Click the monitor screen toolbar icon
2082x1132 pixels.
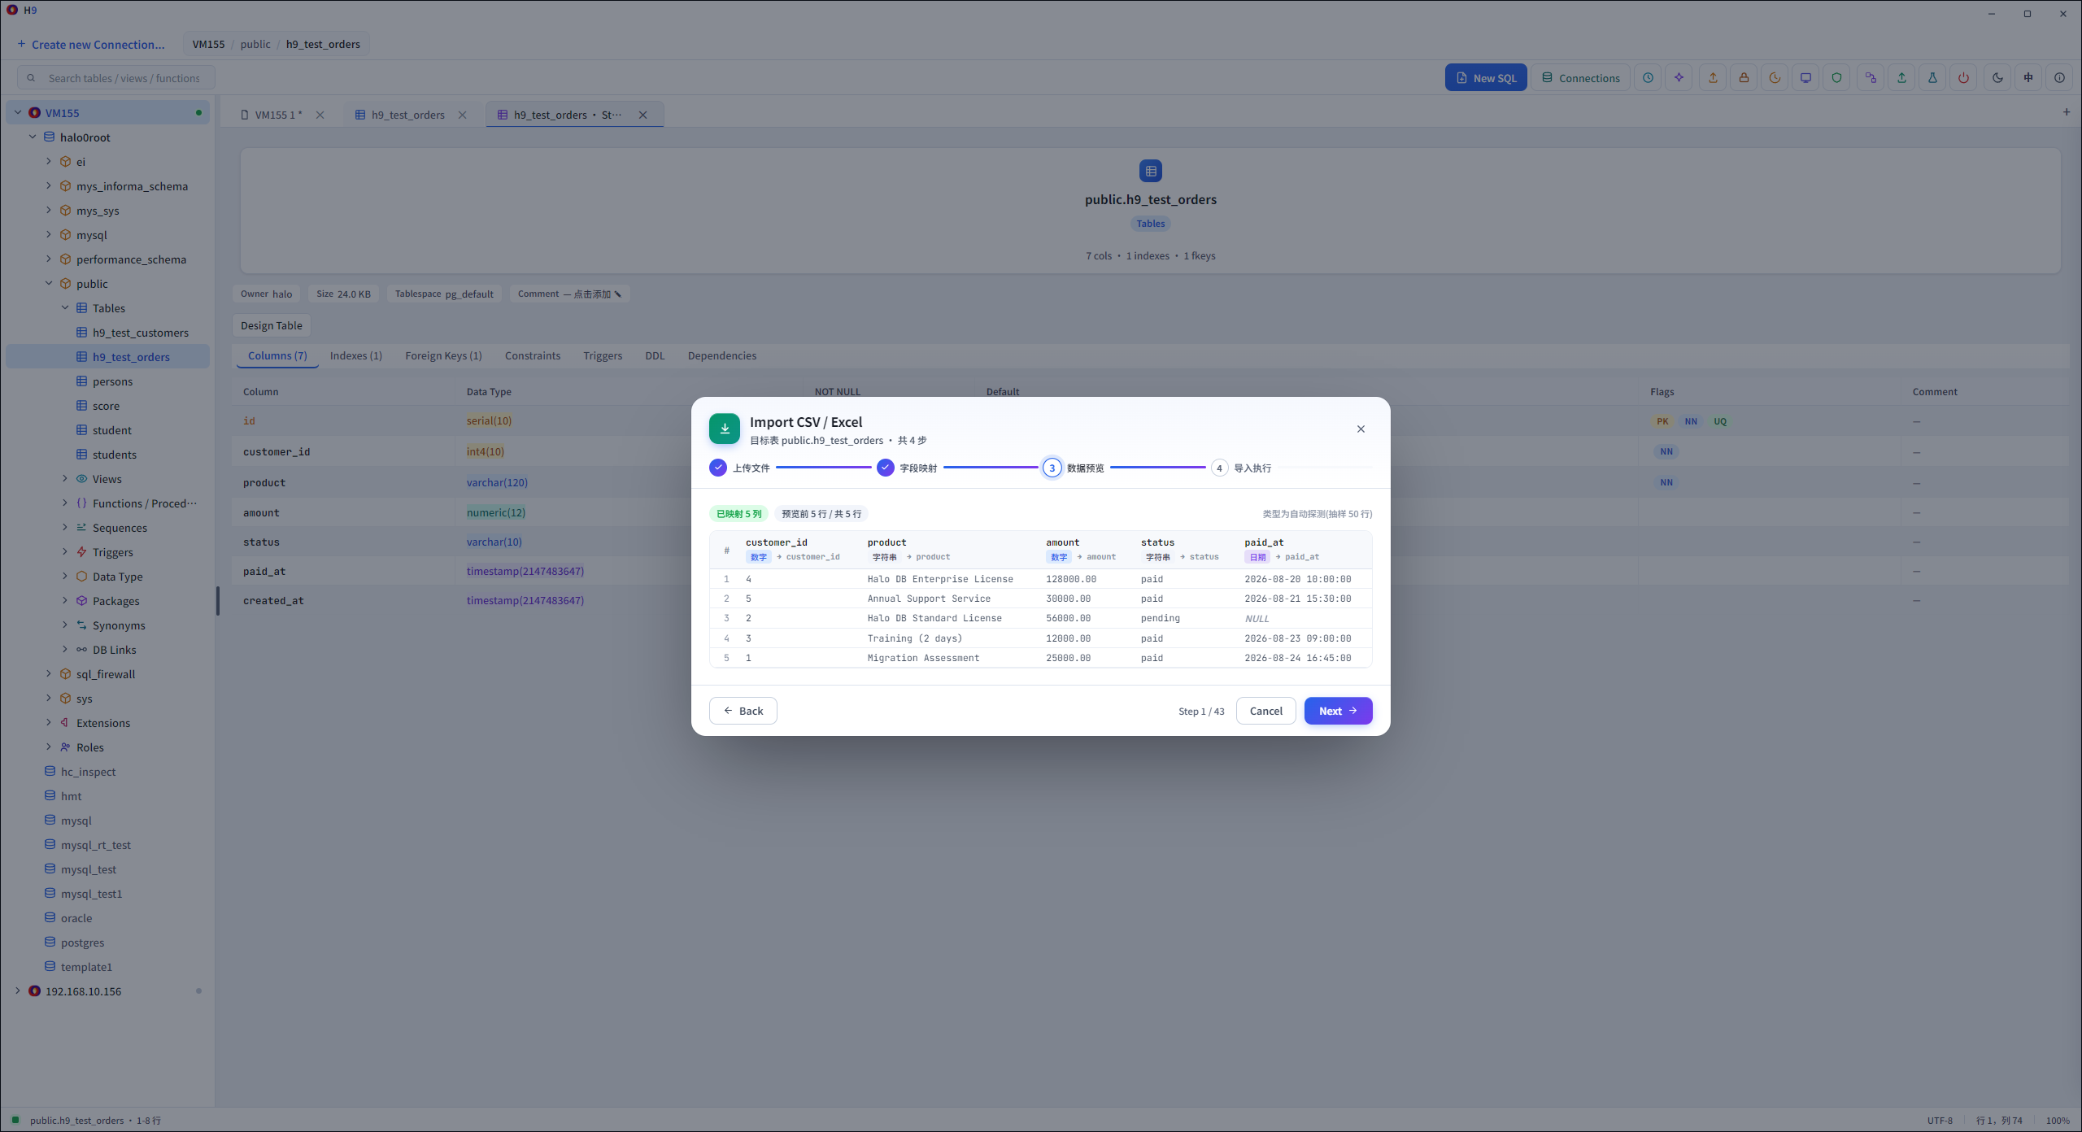click(x=1805, y=78)
